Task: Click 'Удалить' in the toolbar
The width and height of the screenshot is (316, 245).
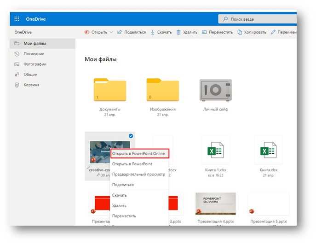Action: [190, 32]
